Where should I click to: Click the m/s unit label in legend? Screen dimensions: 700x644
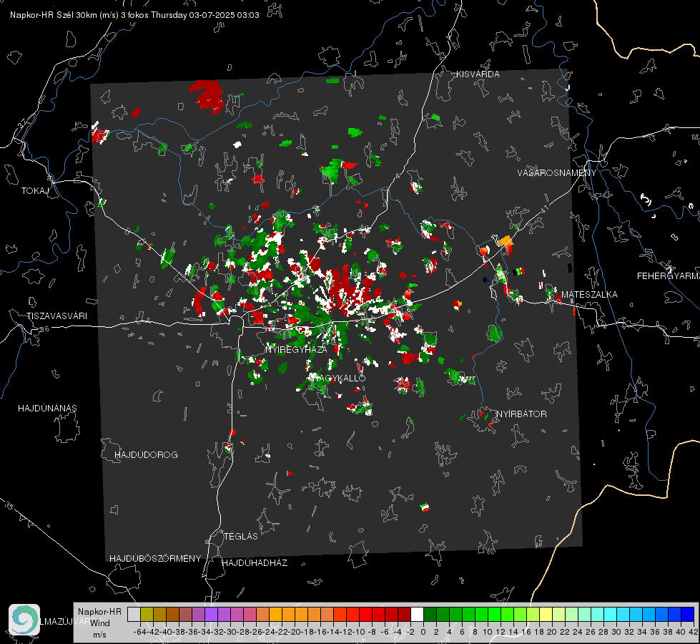pos(99,635)
